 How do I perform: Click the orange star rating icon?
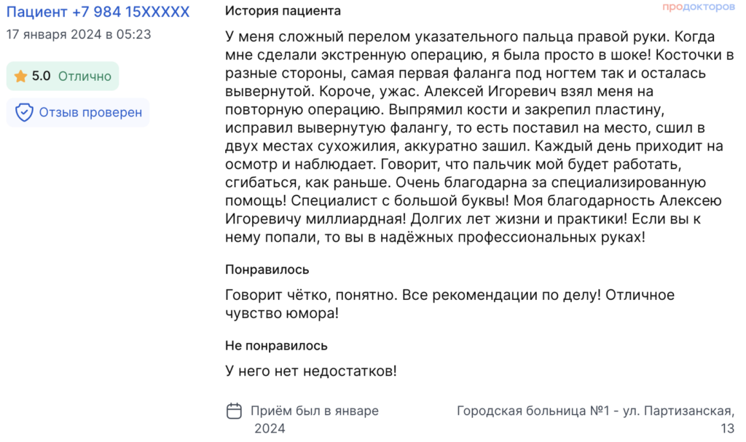click(20, 76)
